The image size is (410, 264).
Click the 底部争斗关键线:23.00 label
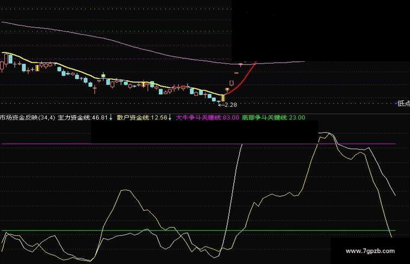pos(273,118)
